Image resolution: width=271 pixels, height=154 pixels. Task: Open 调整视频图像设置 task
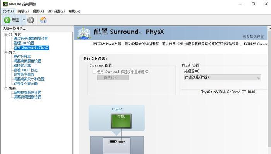[27, 97]
